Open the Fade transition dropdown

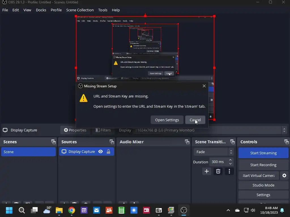point(214,152)
